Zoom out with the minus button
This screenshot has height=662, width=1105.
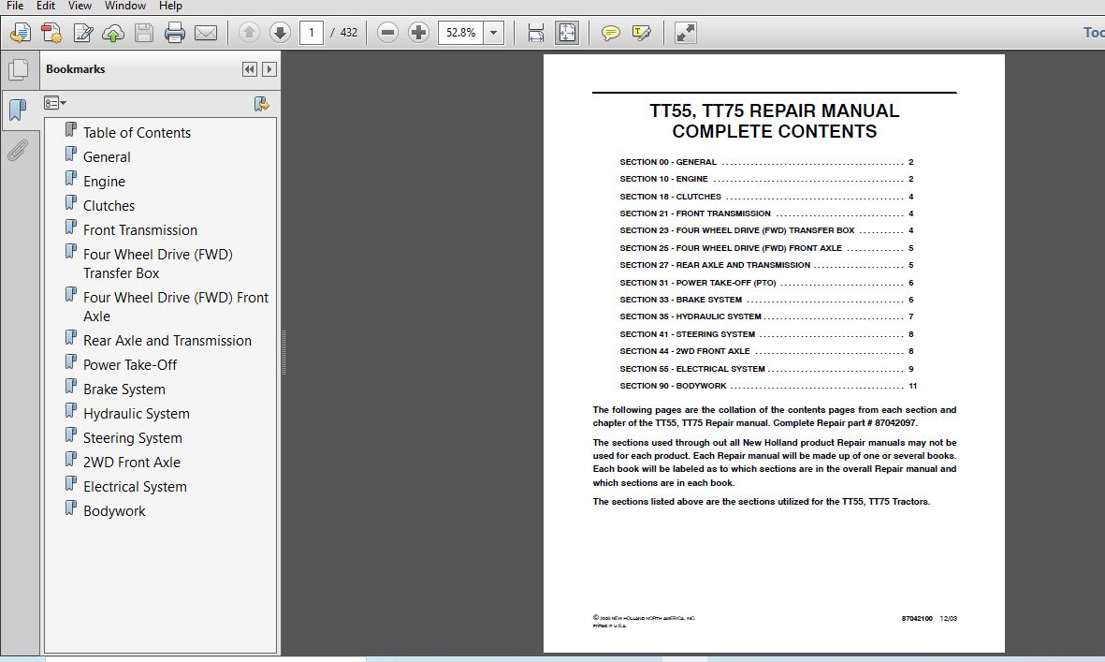tap(387, 33)
